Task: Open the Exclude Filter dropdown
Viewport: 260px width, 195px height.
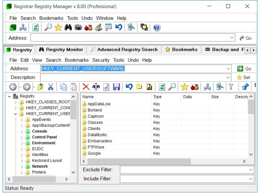Action: (251, 170)
